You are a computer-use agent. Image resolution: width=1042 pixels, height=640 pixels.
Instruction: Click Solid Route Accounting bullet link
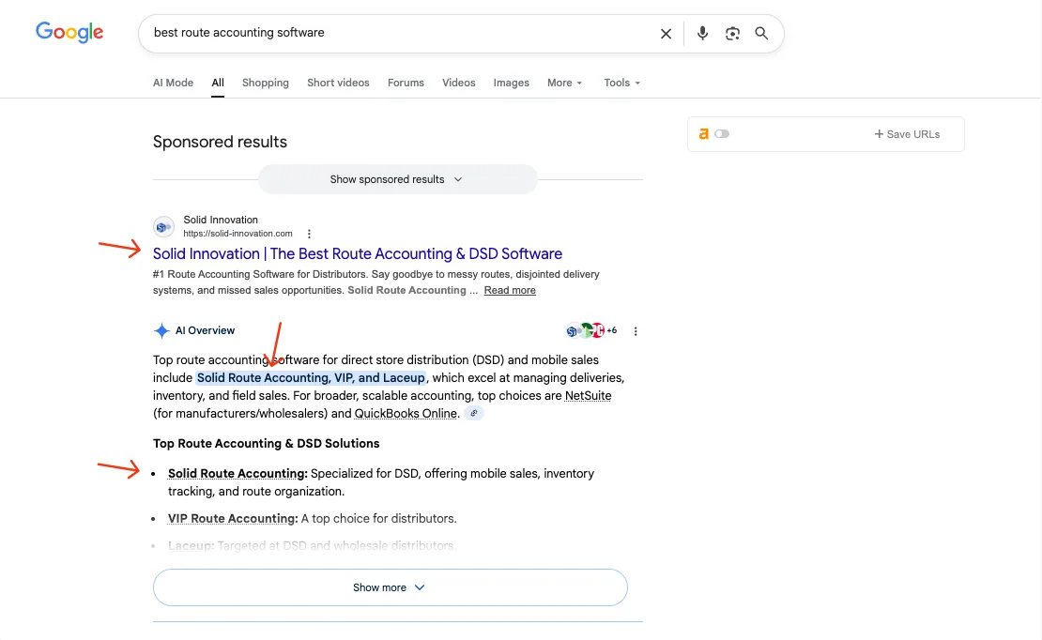tap(238, 474)
